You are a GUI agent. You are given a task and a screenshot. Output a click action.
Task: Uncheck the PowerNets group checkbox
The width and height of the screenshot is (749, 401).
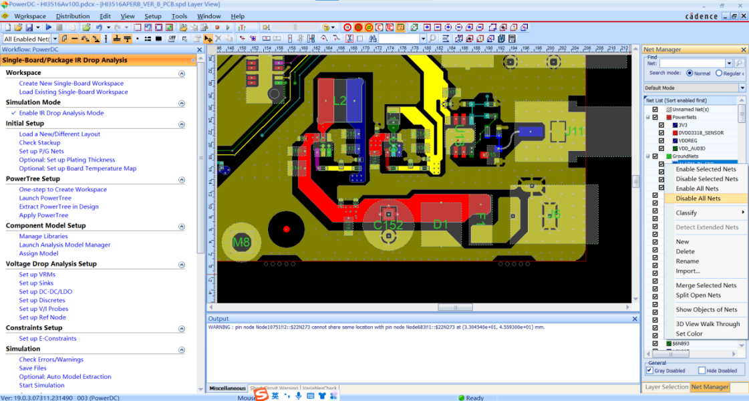point(655,117)
